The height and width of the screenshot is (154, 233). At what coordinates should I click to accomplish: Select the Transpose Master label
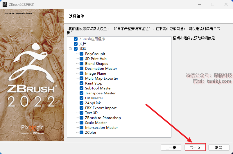point(100,93)
